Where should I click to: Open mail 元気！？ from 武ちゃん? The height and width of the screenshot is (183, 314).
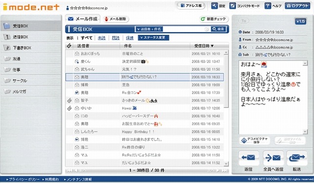[x=144, y=69]
